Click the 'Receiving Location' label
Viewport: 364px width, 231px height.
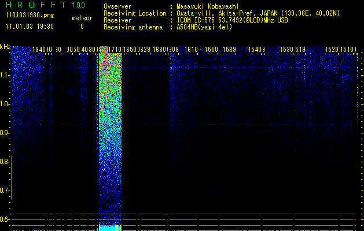tap(135, 13)
